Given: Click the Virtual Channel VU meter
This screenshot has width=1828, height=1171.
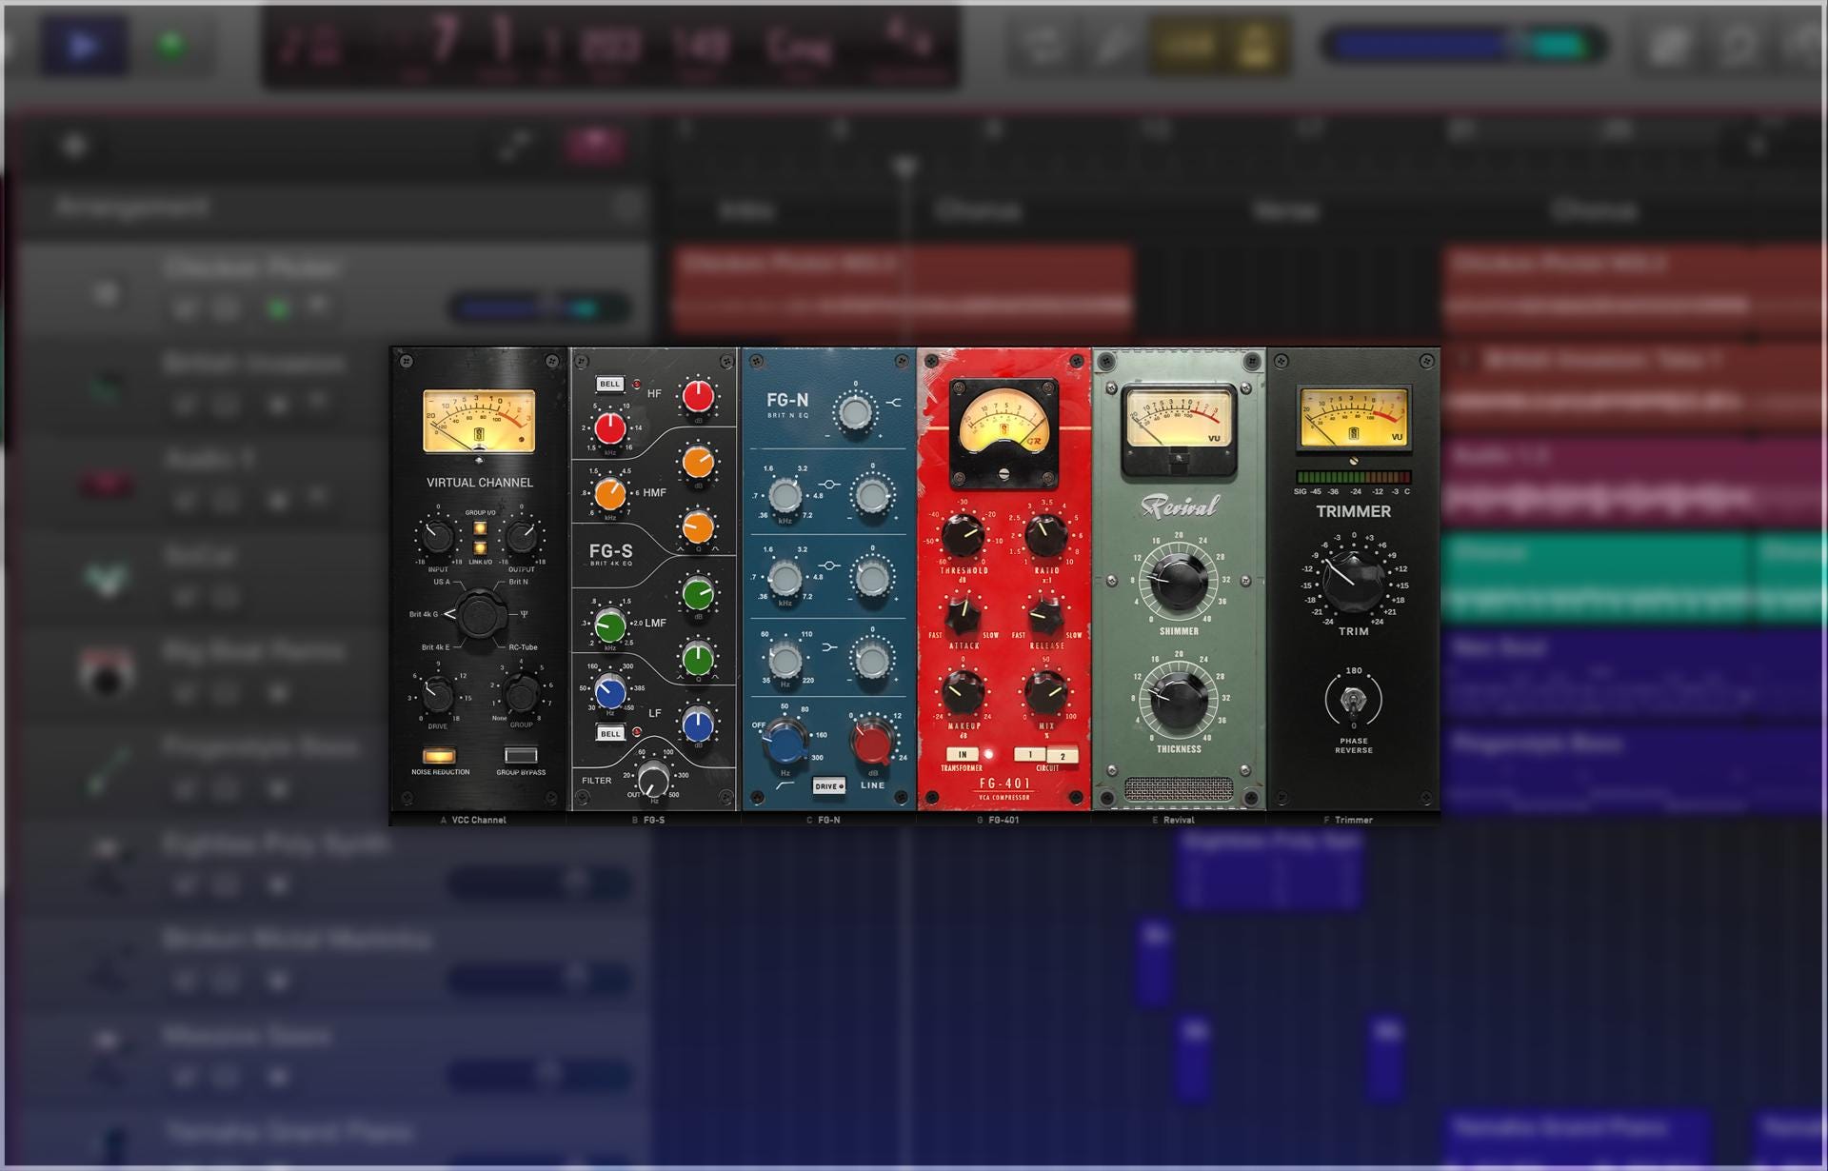Looking at the screenshot, I should 479,420.
